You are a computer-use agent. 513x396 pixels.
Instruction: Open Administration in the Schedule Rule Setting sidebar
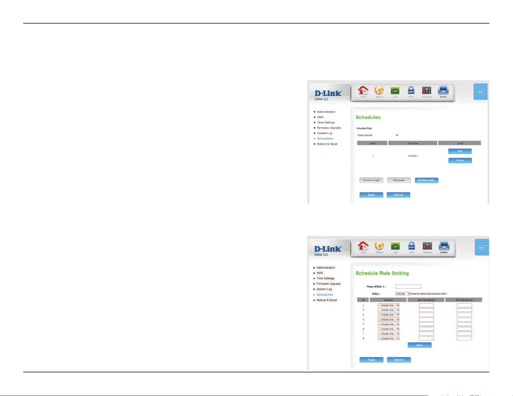[326, 268]
